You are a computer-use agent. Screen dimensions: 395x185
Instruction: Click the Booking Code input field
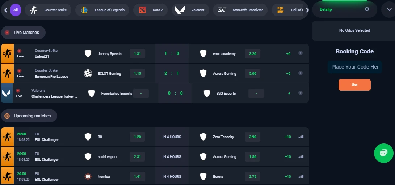(355, 67)
